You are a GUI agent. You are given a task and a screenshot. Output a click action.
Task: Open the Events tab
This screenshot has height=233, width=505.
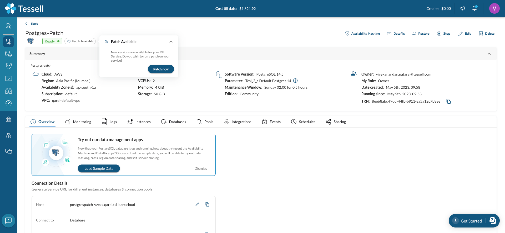pos(271,122)
